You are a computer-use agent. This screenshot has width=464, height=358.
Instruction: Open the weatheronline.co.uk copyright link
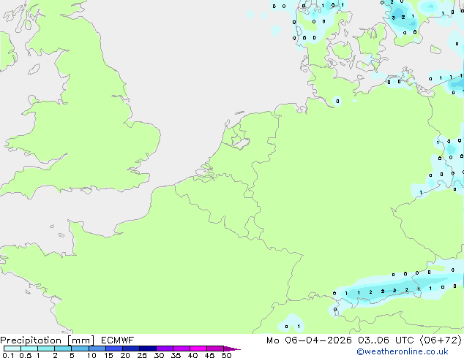402,351
